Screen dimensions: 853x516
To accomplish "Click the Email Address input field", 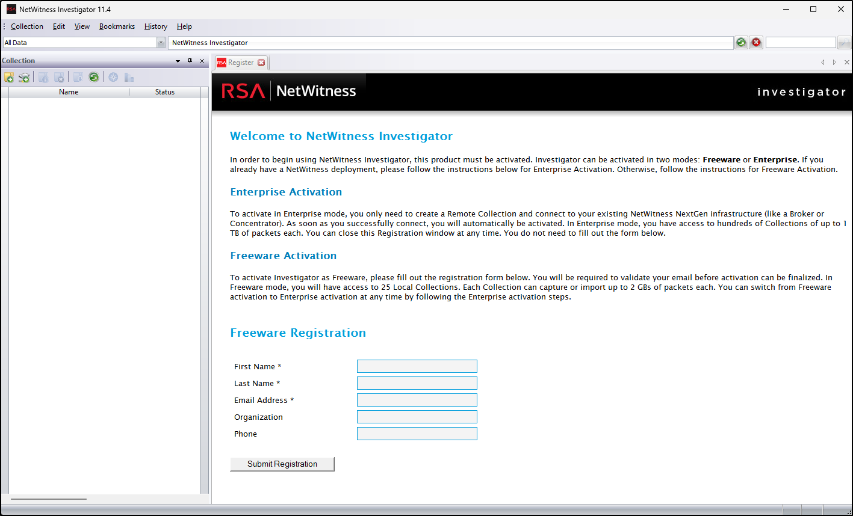I will (x=417, y=400).
